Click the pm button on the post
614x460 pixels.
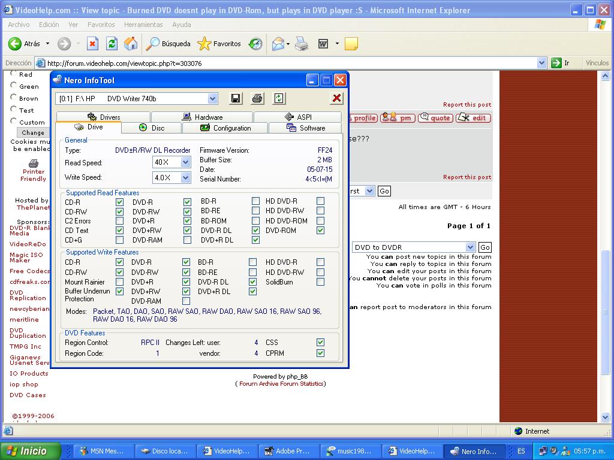click(398, 118)
